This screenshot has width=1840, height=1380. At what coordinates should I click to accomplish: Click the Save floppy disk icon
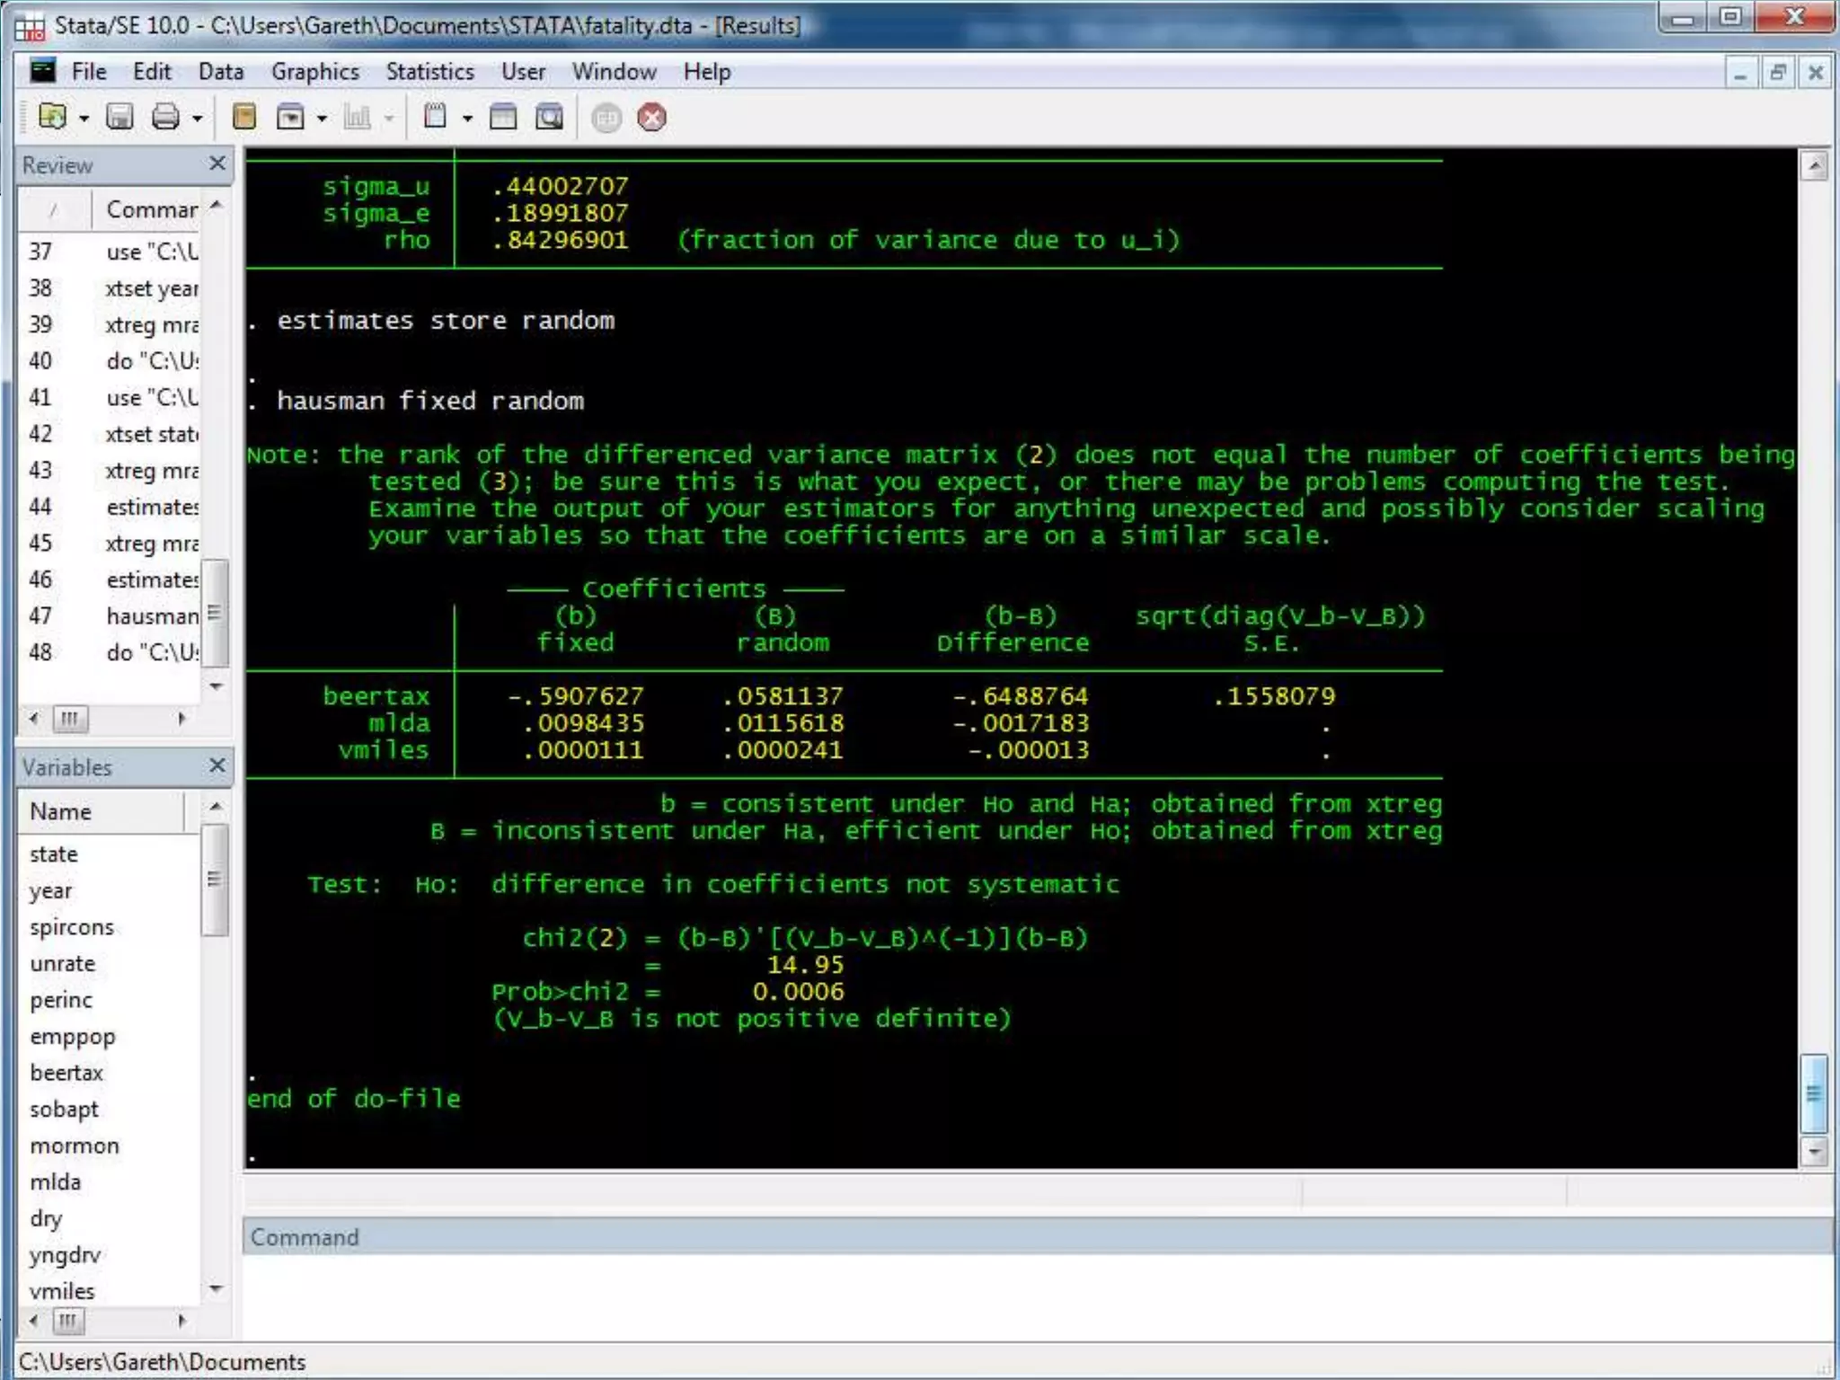click(119, 117)
